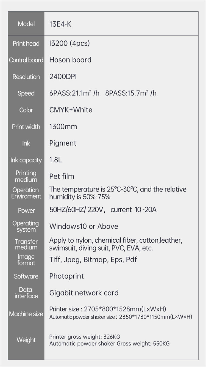Select the I3200 (4pcs) value
This screenshot has height=367, width=206.
69,43
